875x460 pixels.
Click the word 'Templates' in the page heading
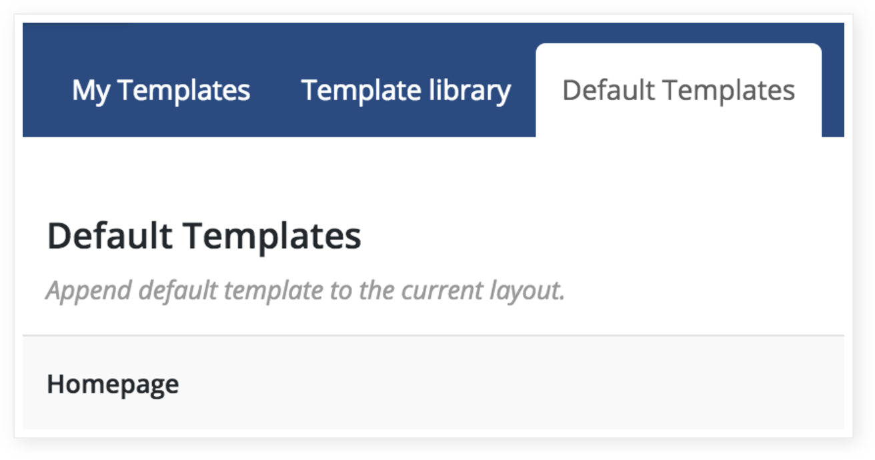point(273,236)
